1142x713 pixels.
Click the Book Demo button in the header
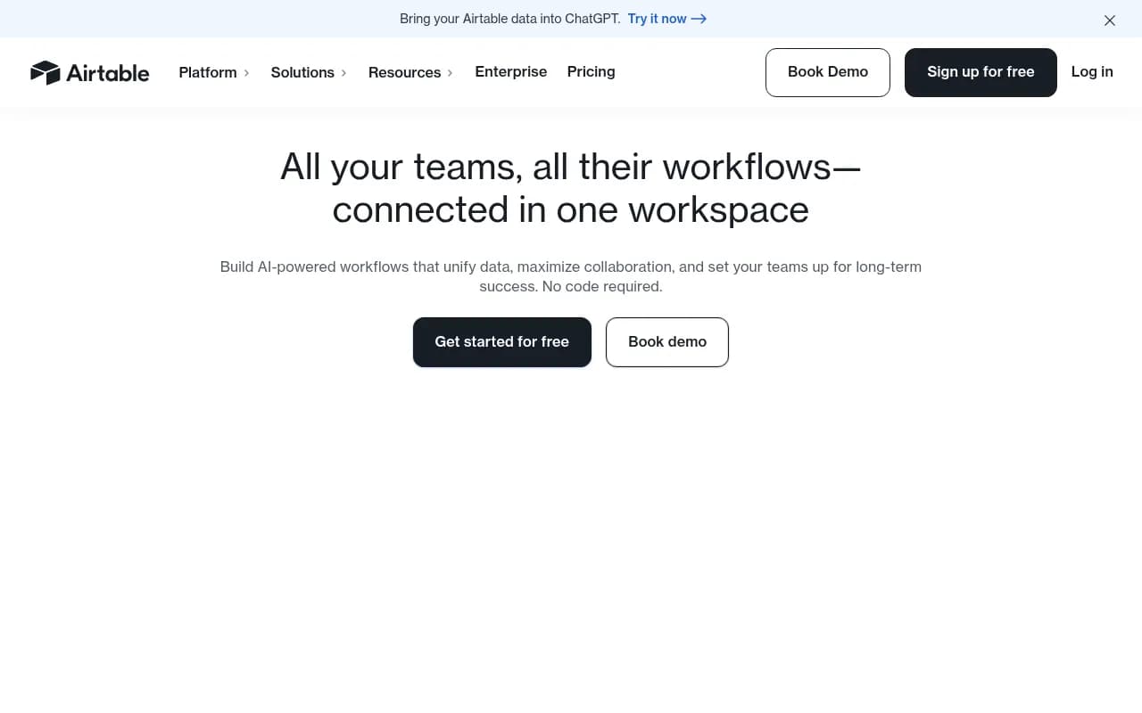coord(827,72)
